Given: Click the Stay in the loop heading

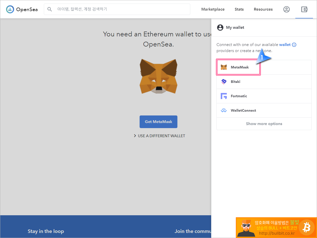Looking at the screenshot, I should 46,231.
